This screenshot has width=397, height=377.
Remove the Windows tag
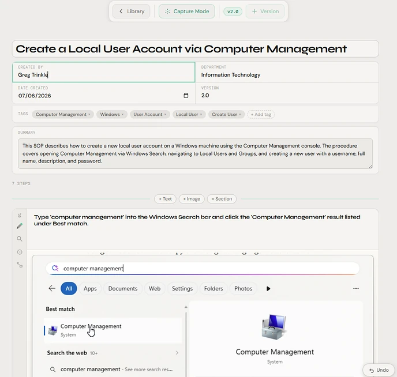[122, 115]
